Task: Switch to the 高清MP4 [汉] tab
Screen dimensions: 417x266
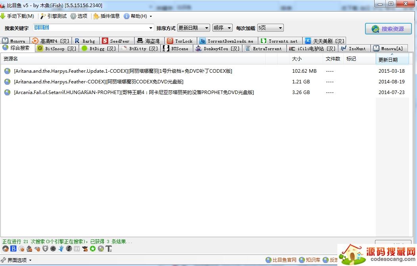Action: coord(51,41)
